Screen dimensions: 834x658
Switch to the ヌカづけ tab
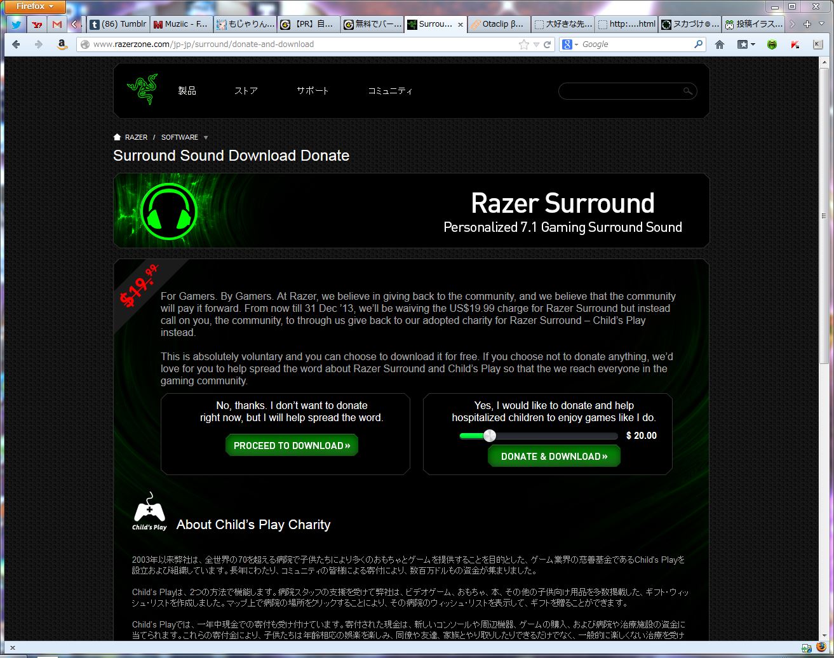(690, 25)
